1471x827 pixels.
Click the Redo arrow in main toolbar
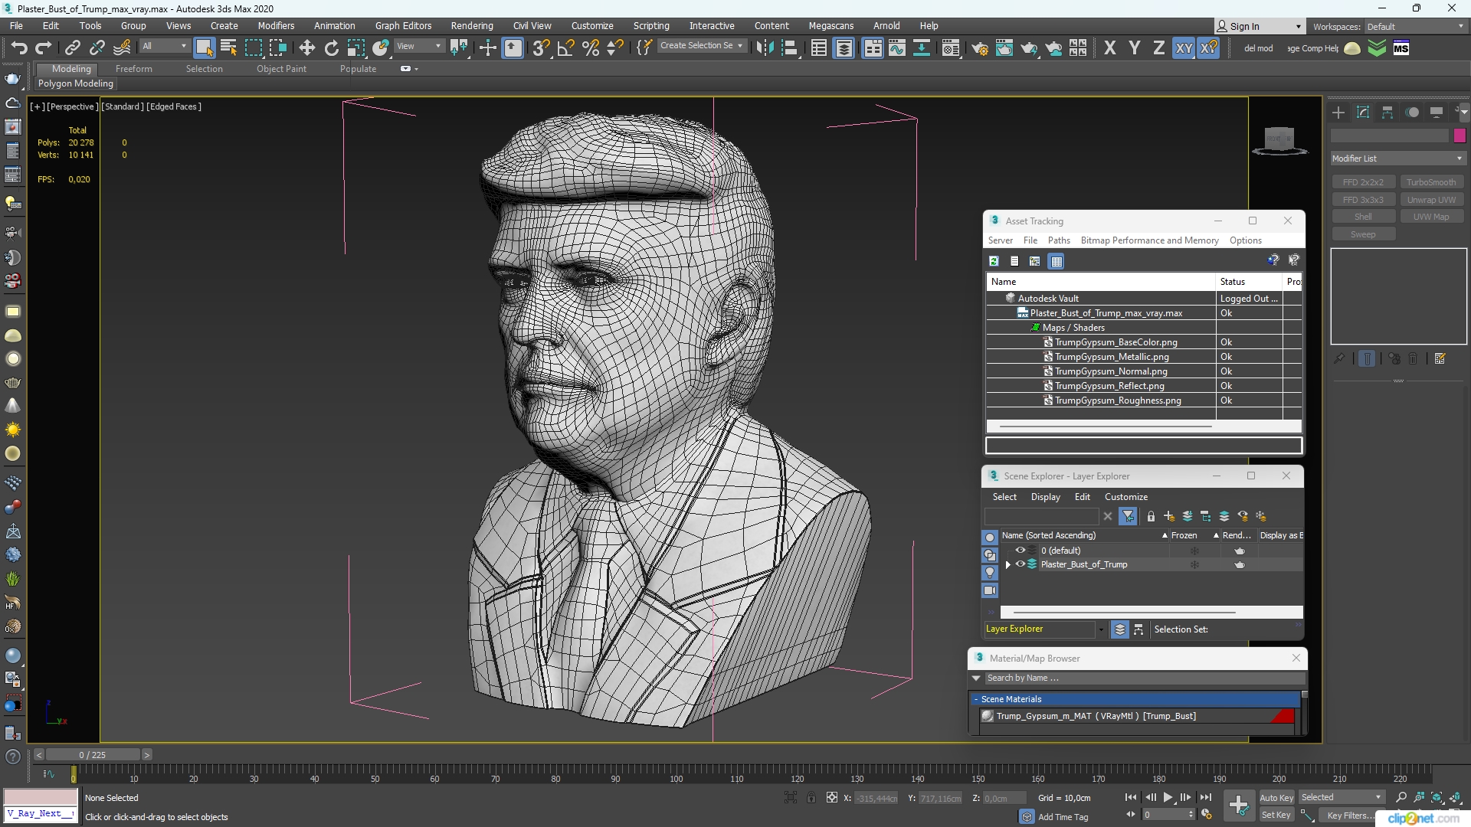44,48
